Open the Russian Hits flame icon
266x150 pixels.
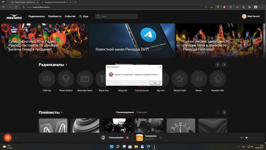point(218,79)
